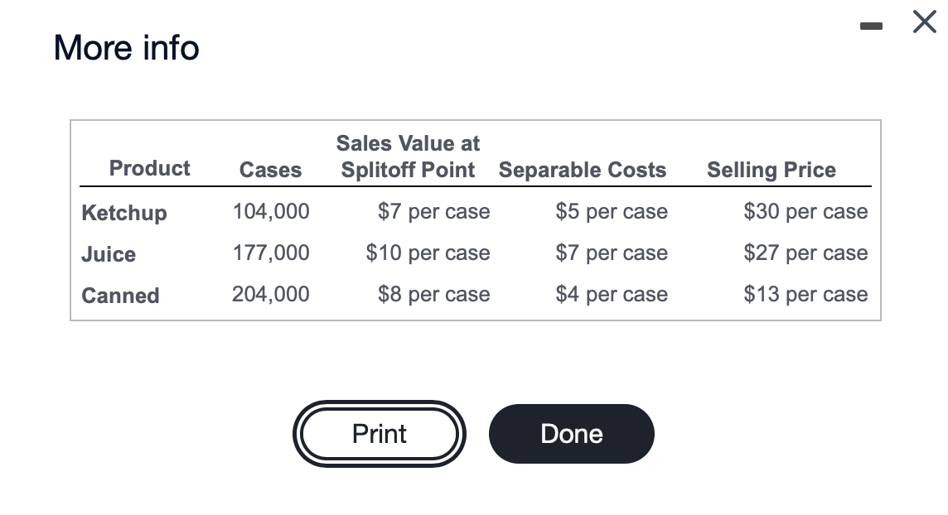948x515 pixels.
Task: Click the Sales Value at Splitoff Point header
Action: [408, 156]
